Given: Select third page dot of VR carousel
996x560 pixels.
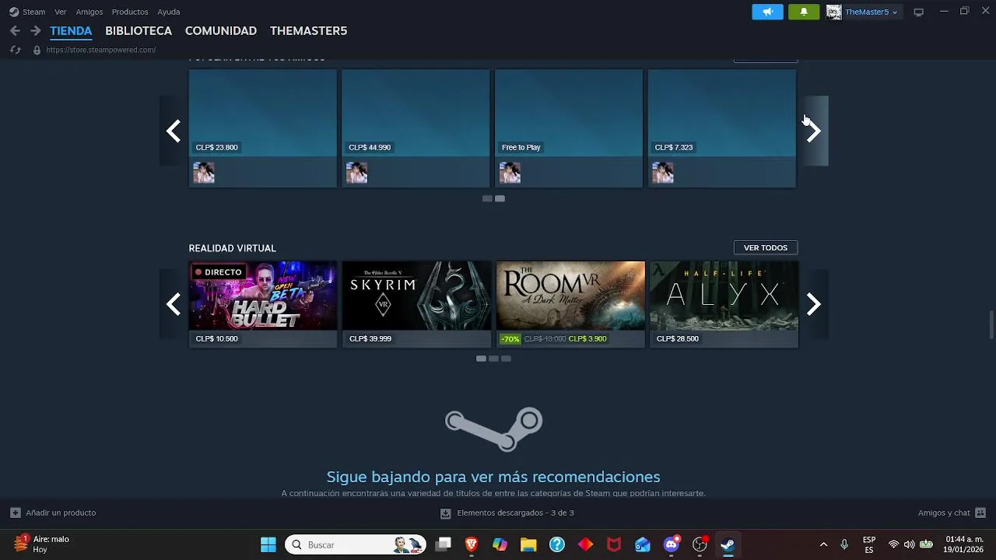Looking at the screenshot, I should [506, 359].
